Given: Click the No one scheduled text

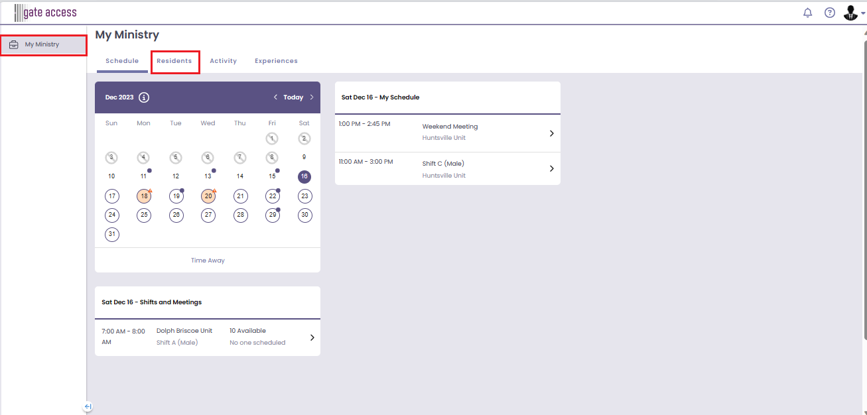Looking at the screenshot, I should [x=257, y=343].
